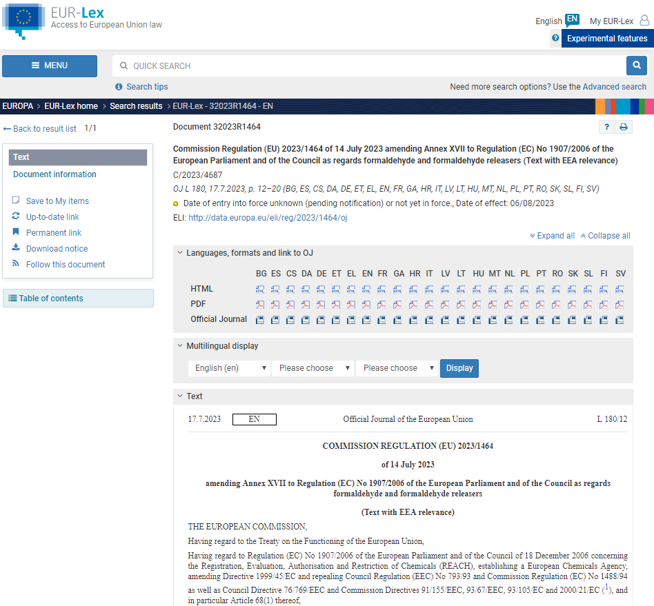Image resolution: width=654 pixels, height=606 pixels.
Task: Open the English PDF version icon
Action: 367,304
